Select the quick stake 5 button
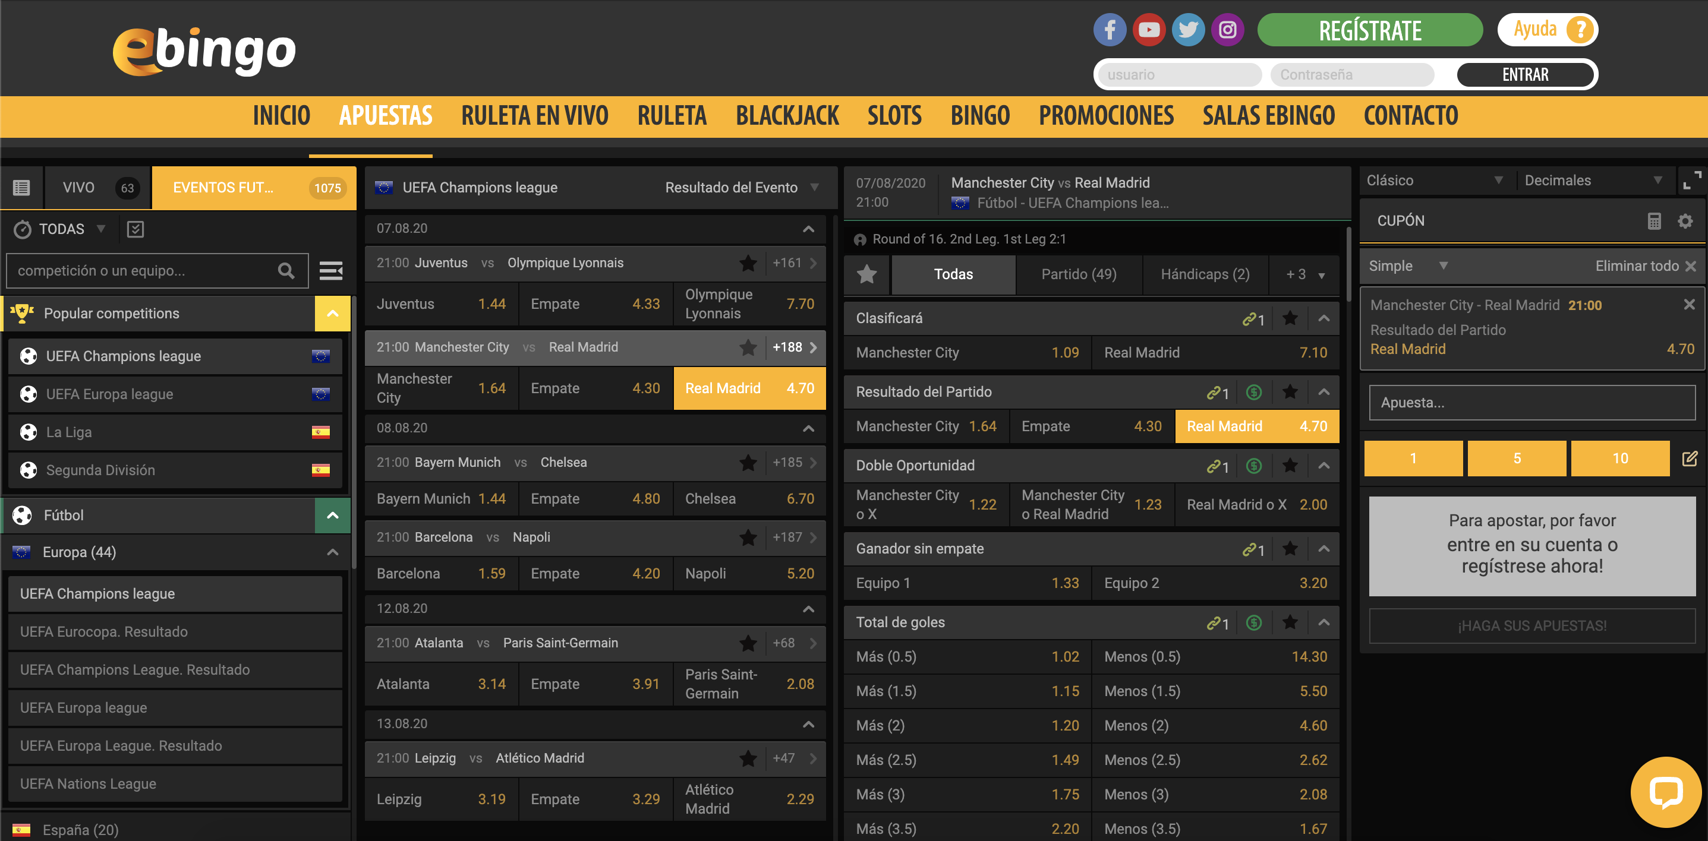The height and width of the screenshot is (841, 1708). coord(1517,458)
